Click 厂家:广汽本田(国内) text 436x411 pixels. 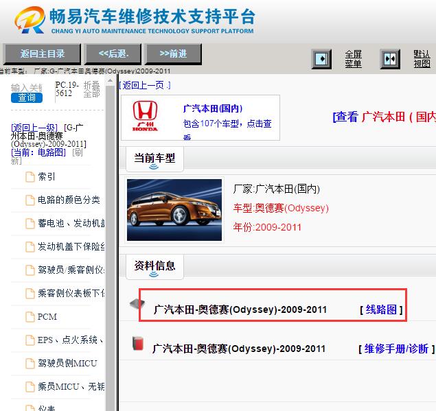coord(277,189)
